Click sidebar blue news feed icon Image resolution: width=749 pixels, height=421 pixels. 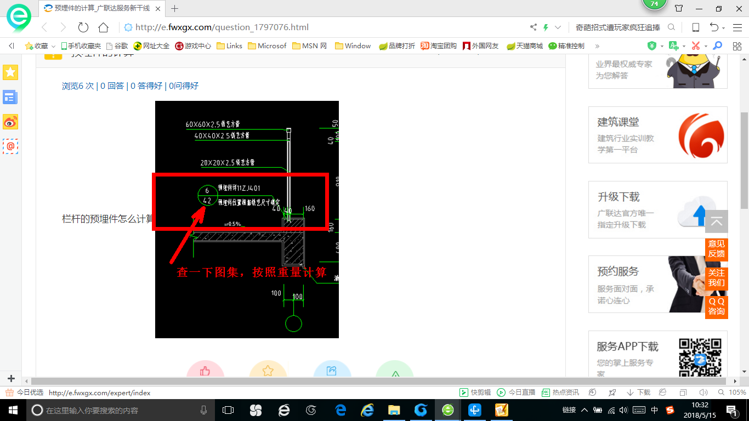[10, 98]
